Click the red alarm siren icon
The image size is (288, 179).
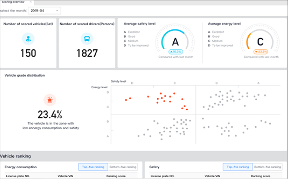click(50, 100)
